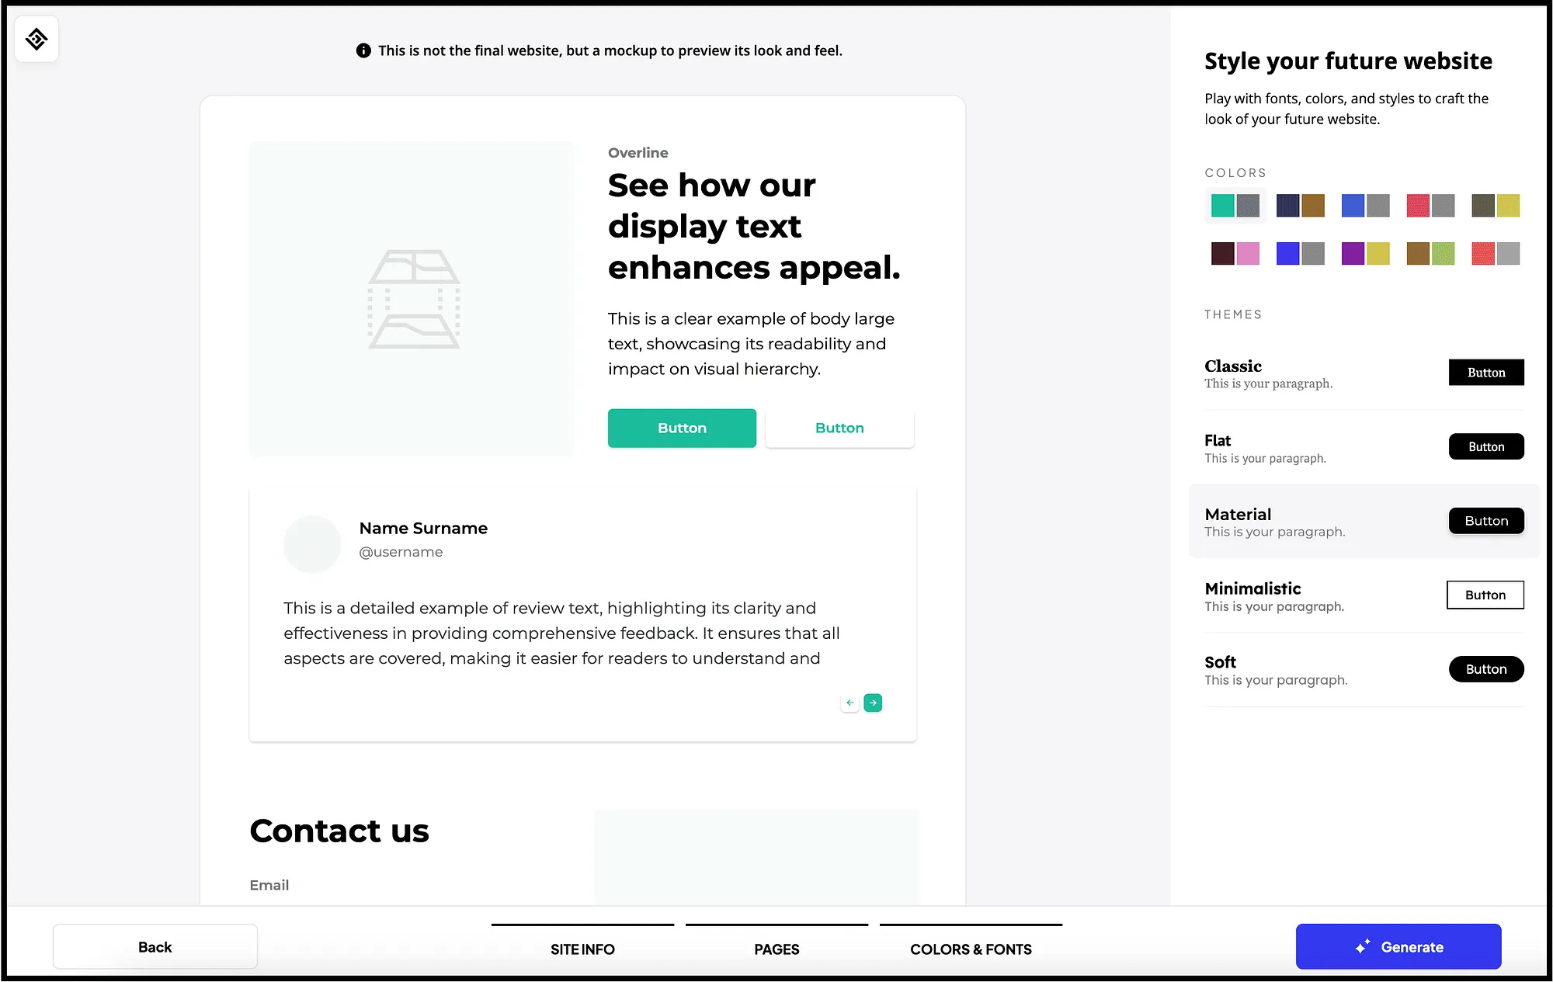Click the diamond logo icon in top-left corner
The image size is (1553, 982).
pyautogui.click(x=36, y=39)
